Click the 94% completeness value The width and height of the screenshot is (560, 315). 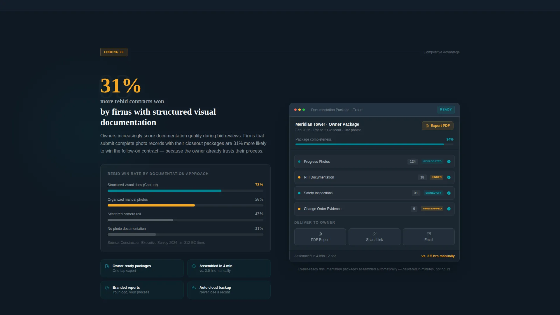point(450,139)
